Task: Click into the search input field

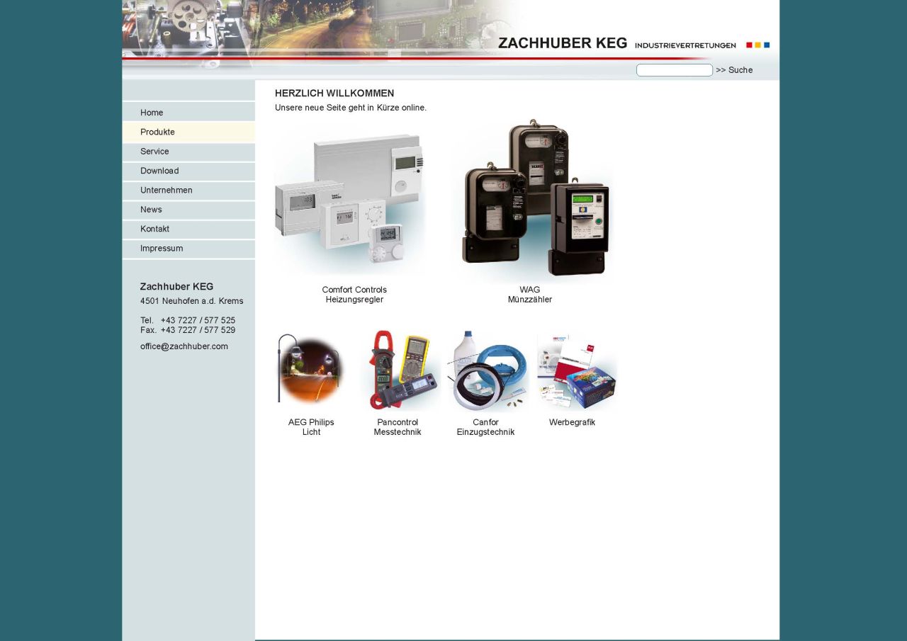Action: pos(674,70)
